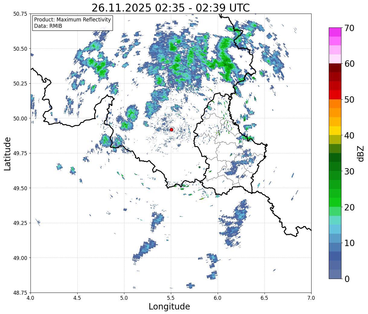The height and width of the screenshot is (314, 368).
Task: Click the longitude tick label "5.5"
Action: 171,298
